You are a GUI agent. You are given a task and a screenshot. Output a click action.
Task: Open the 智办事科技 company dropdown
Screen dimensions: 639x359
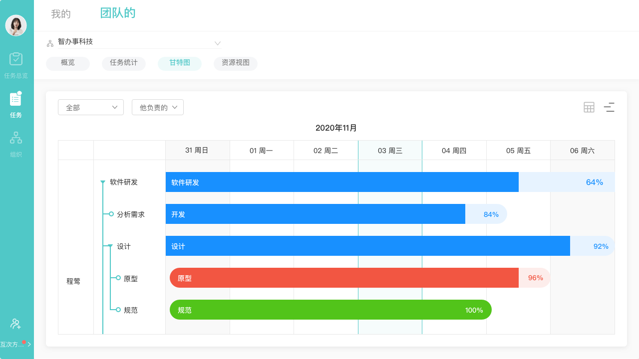217,43
